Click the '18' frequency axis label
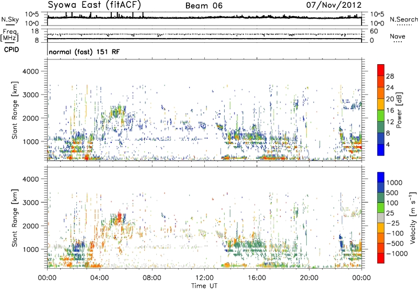Screen dimensions: 418x289 [x=35, y=31]
